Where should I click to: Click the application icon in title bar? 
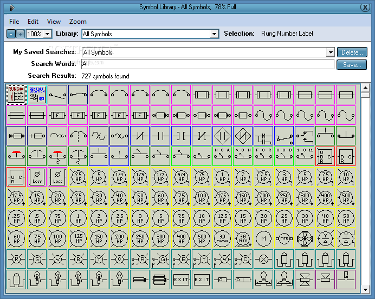[12, 8]
